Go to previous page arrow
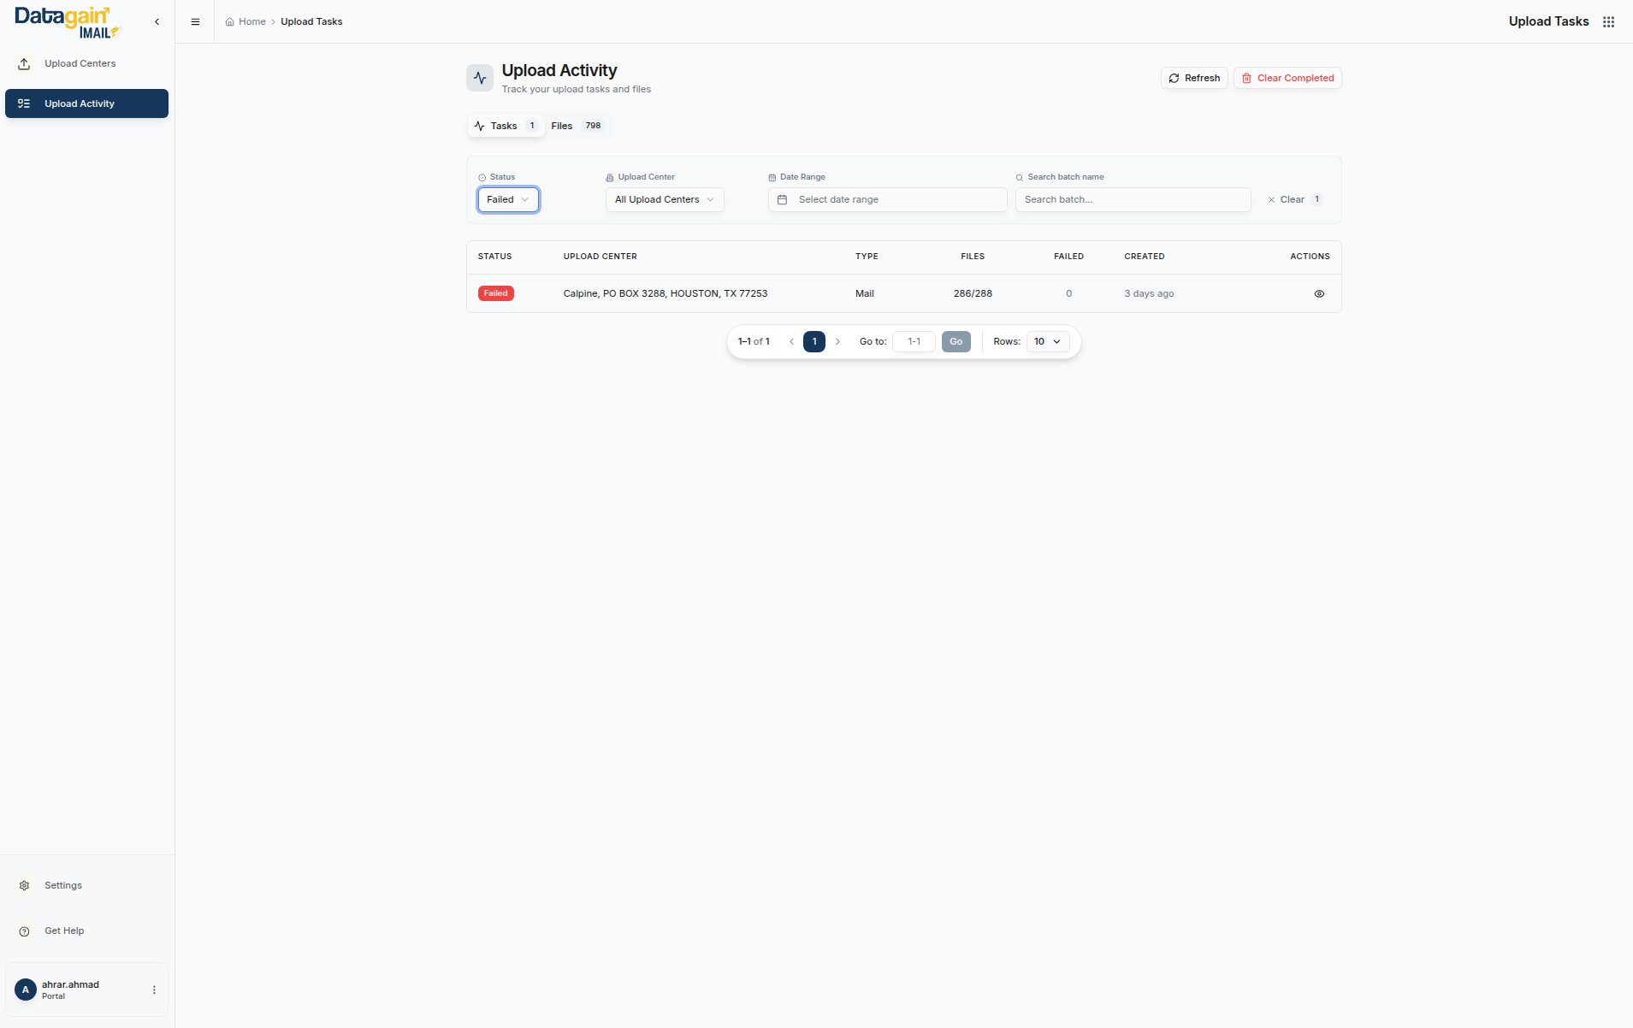Screen dimensions: 1633x1028 pos(791,341)
